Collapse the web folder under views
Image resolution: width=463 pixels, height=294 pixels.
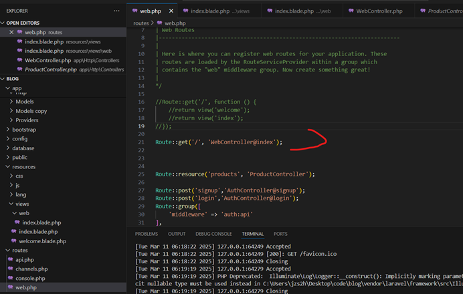[15, 213]
